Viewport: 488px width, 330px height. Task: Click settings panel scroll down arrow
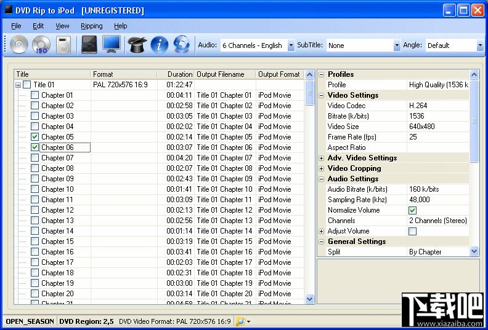(474, 251)
